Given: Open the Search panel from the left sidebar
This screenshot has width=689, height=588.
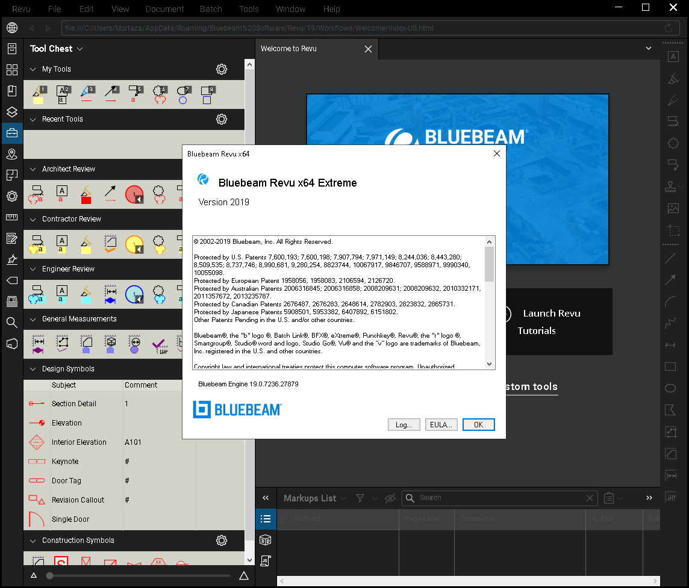Looking at the screenshot, I should pyautogui.click(x=11, y=323).
